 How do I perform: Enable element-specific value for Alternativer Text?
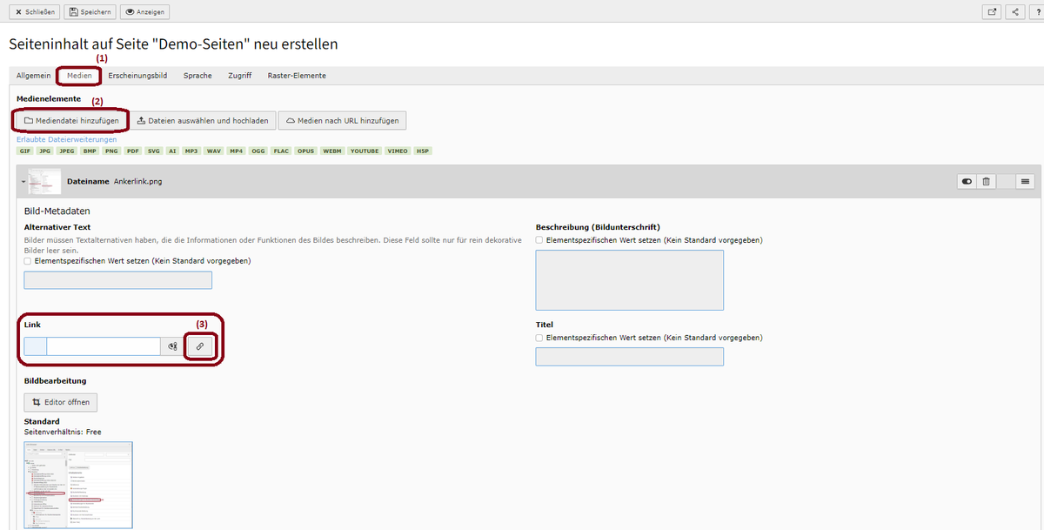pos(28,260)
